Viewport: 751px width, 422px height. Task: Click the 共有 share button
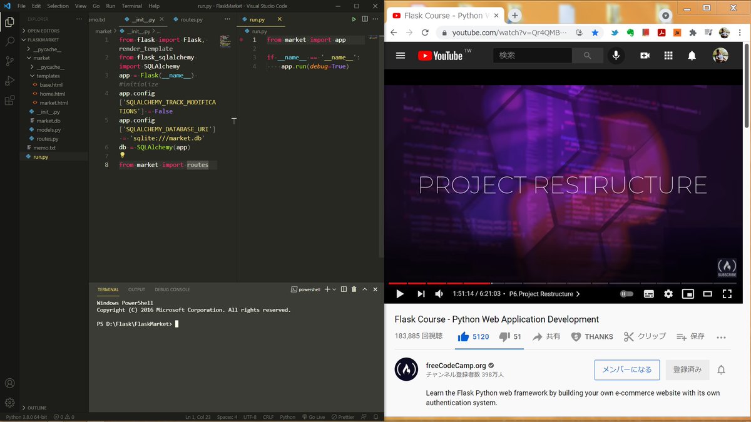pos(546,336)
